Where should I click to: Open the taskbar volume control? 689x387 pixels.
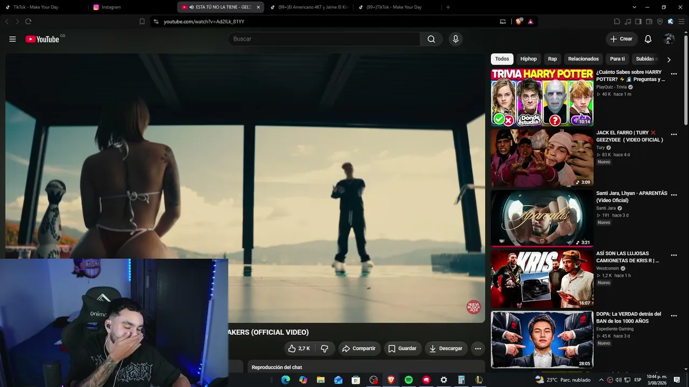[618, 380]
